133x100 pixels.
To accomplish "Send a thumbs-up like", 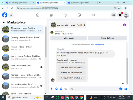I will (126, 89).
